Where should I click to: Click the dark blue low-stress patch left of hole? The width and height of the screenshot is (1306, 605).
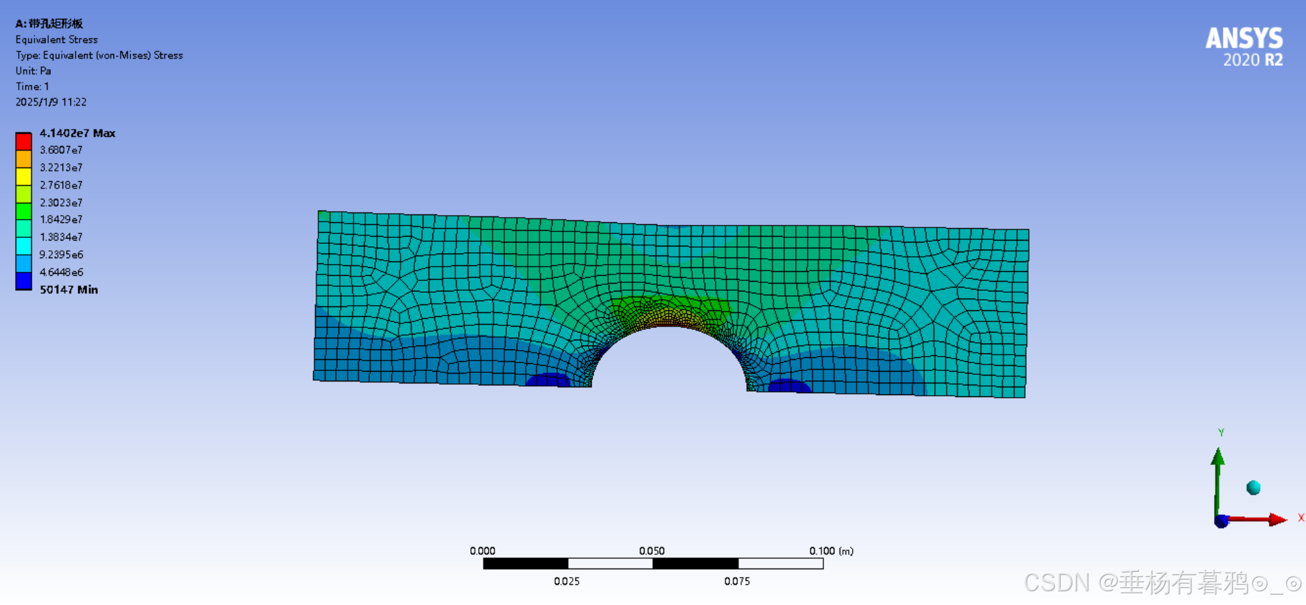point(549,380)
